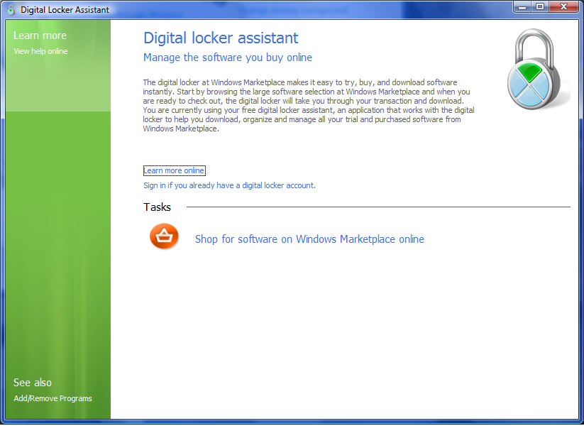Open View help online link
The image size is (584, 426).
coord(40,51)
